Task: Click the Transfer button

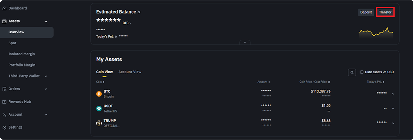Action: [385, 12]
